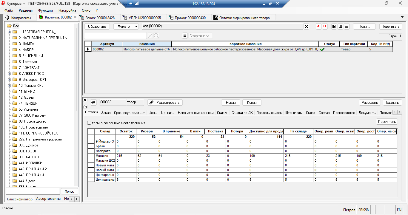Click the small folder icon under the arrow

85,107
